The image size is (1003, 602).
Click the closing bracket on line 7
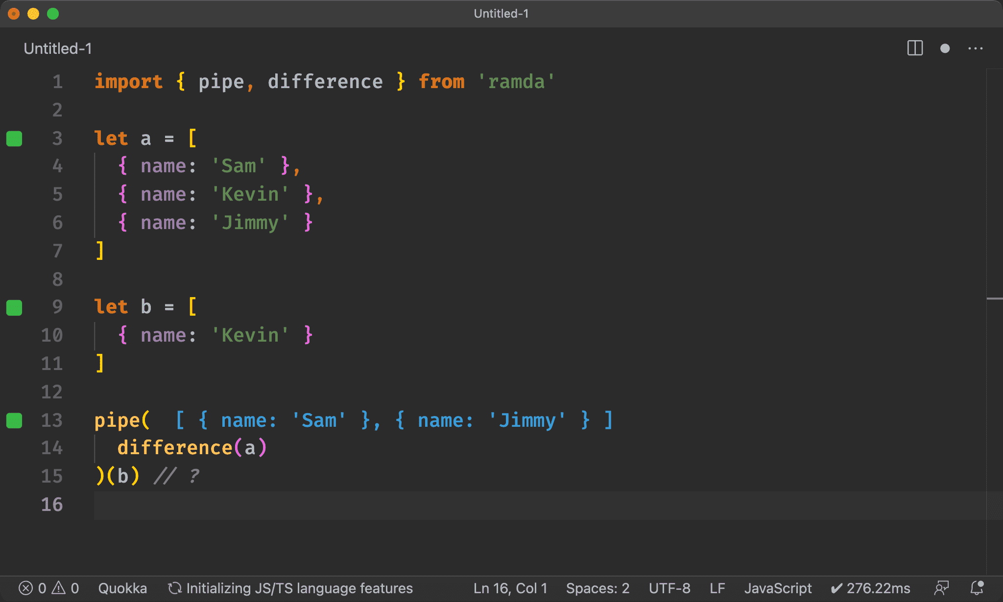tap(100, 251)
